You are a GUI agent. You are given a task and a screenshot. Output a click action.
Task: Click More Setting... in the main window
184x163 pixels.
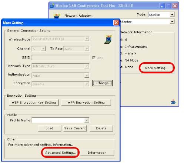pos(157,68)
